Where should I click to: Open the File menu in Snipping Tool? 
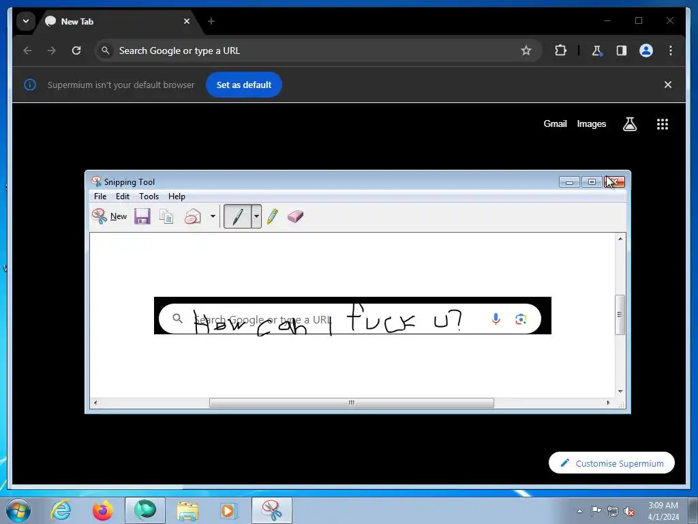point(100,196)
